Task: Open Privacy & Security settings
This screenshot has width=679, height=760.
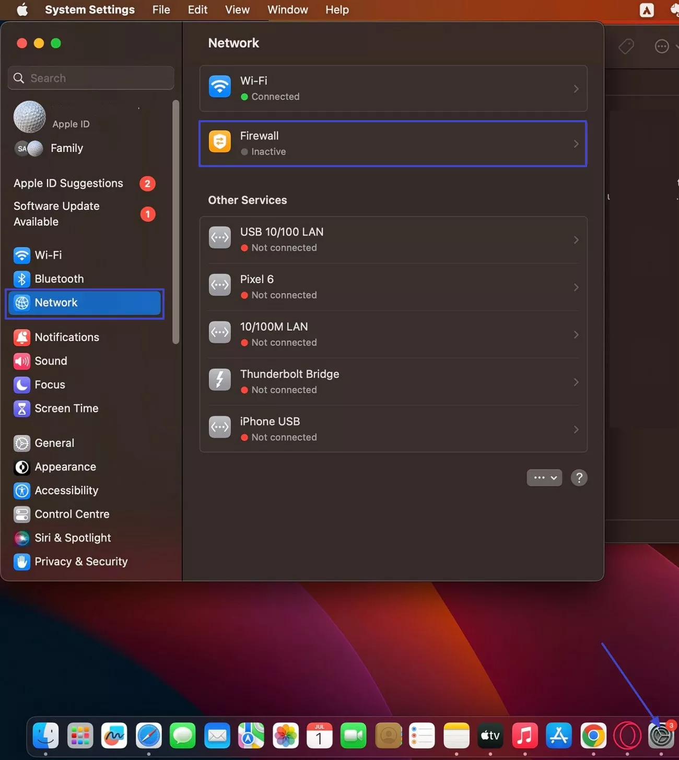Action: pos(80,562)
